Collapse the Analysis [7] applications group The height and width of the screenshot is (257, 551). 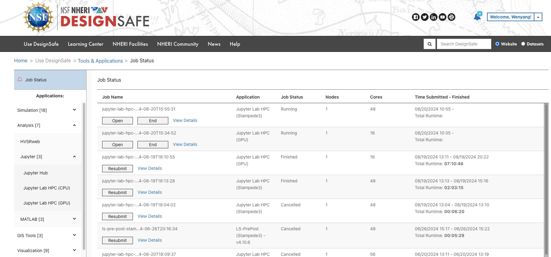(74, 125)
